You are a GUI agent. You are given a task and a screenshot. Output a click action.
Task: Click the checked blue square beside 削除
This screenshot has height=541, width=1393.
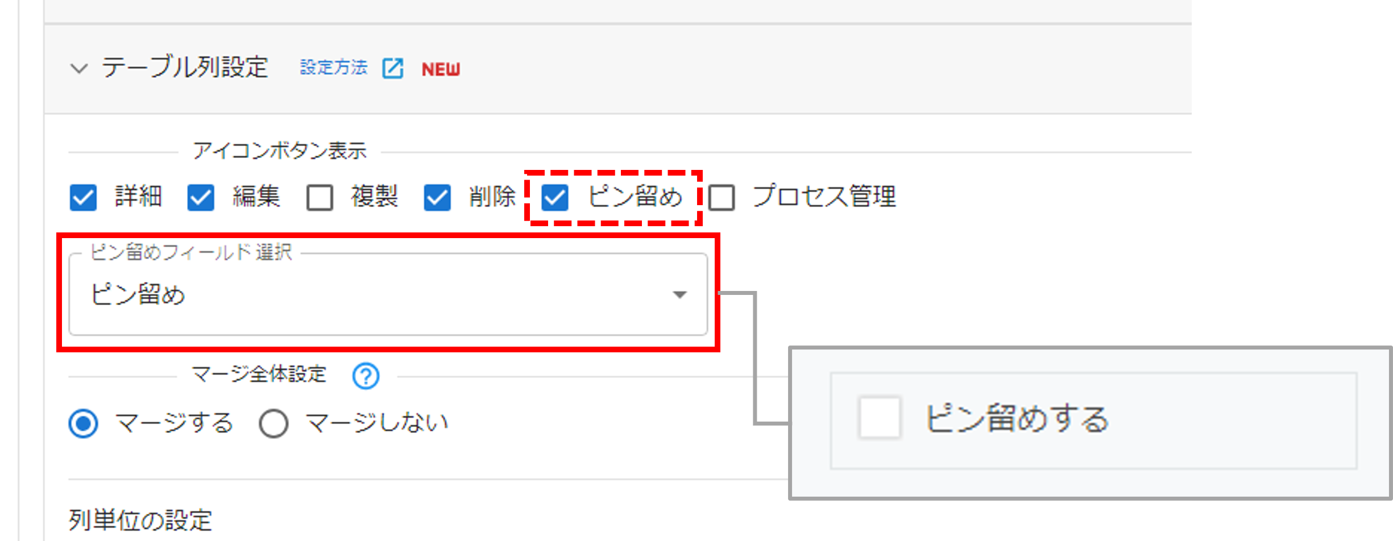pos(437,198)
